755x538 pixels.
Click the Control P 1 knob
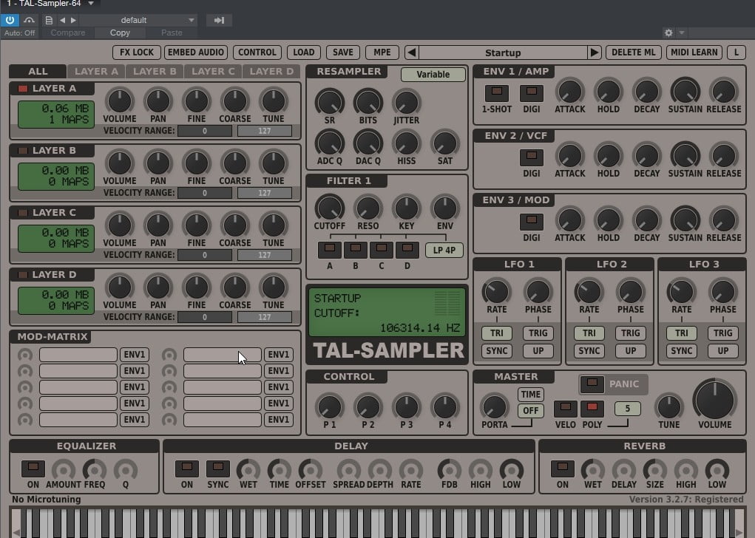pos(329,406)
